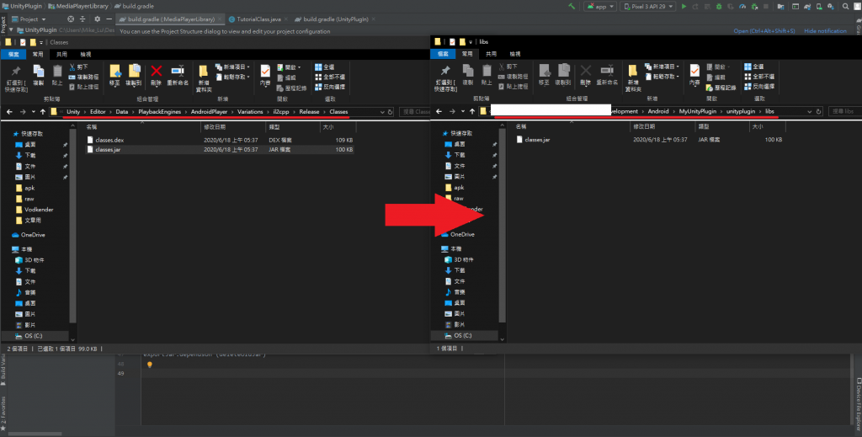Open Home tab in Classes window
The height and width of the screenshot is (437, 862).
[x=37, y=55]
